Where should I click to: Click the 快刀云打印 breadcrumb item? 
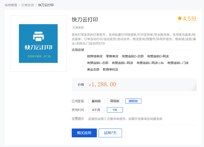(46, 5)
